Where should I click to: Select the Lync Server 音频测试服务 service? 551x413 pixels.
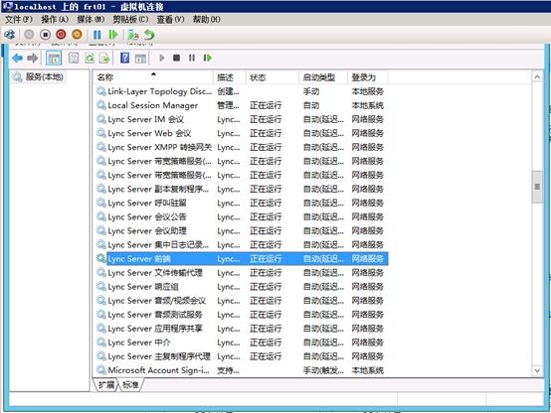pos(241,315)
